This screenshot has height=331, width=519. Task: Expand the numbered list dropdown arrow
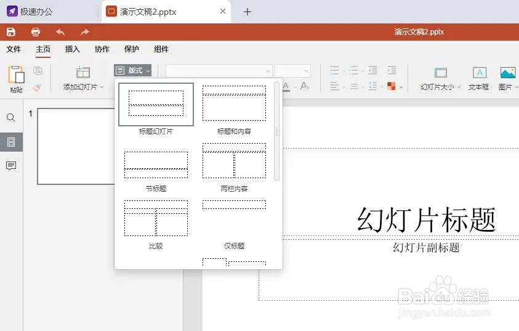click(x=363, y=71)
